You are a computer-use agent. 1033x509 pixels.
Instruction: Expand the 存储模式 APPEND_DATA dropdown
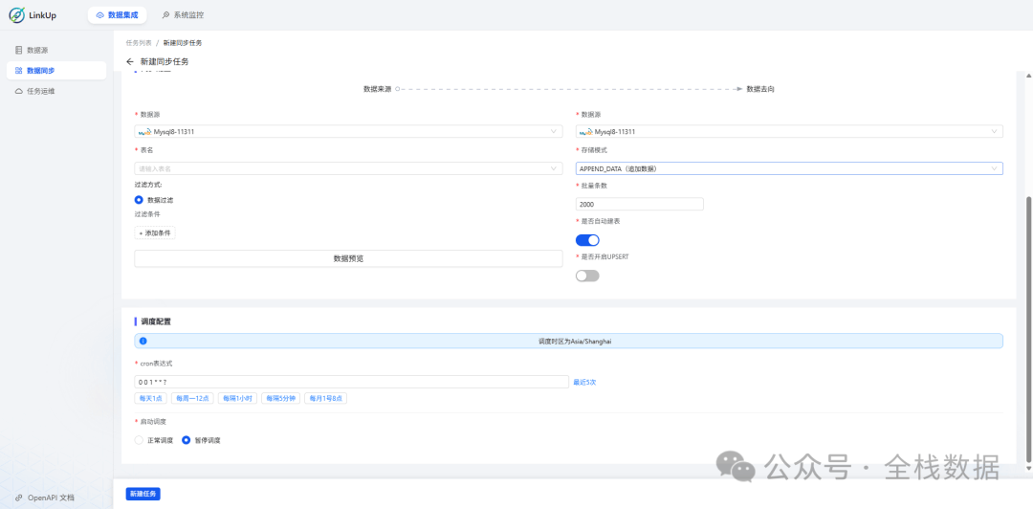(x=789, y=168)
